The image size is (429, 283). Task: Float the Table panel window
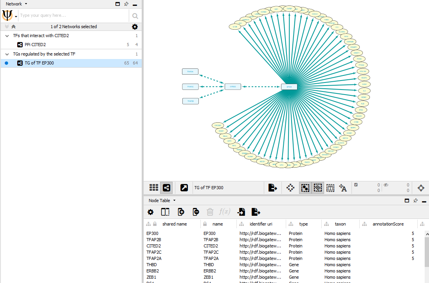407,201
